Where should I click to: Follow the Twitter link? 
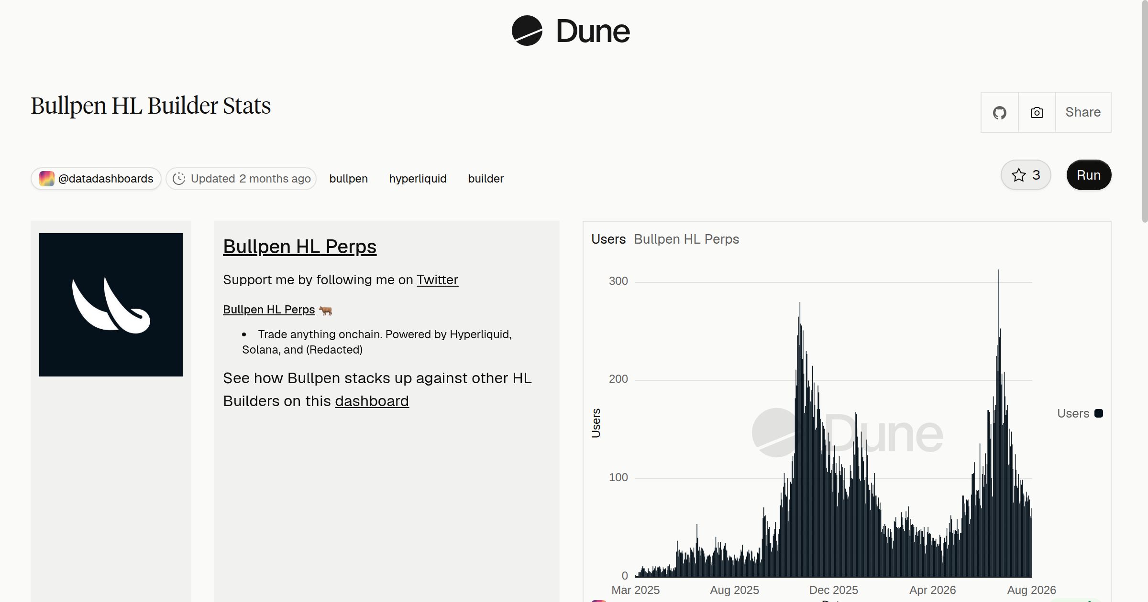[x=437, y=279]
